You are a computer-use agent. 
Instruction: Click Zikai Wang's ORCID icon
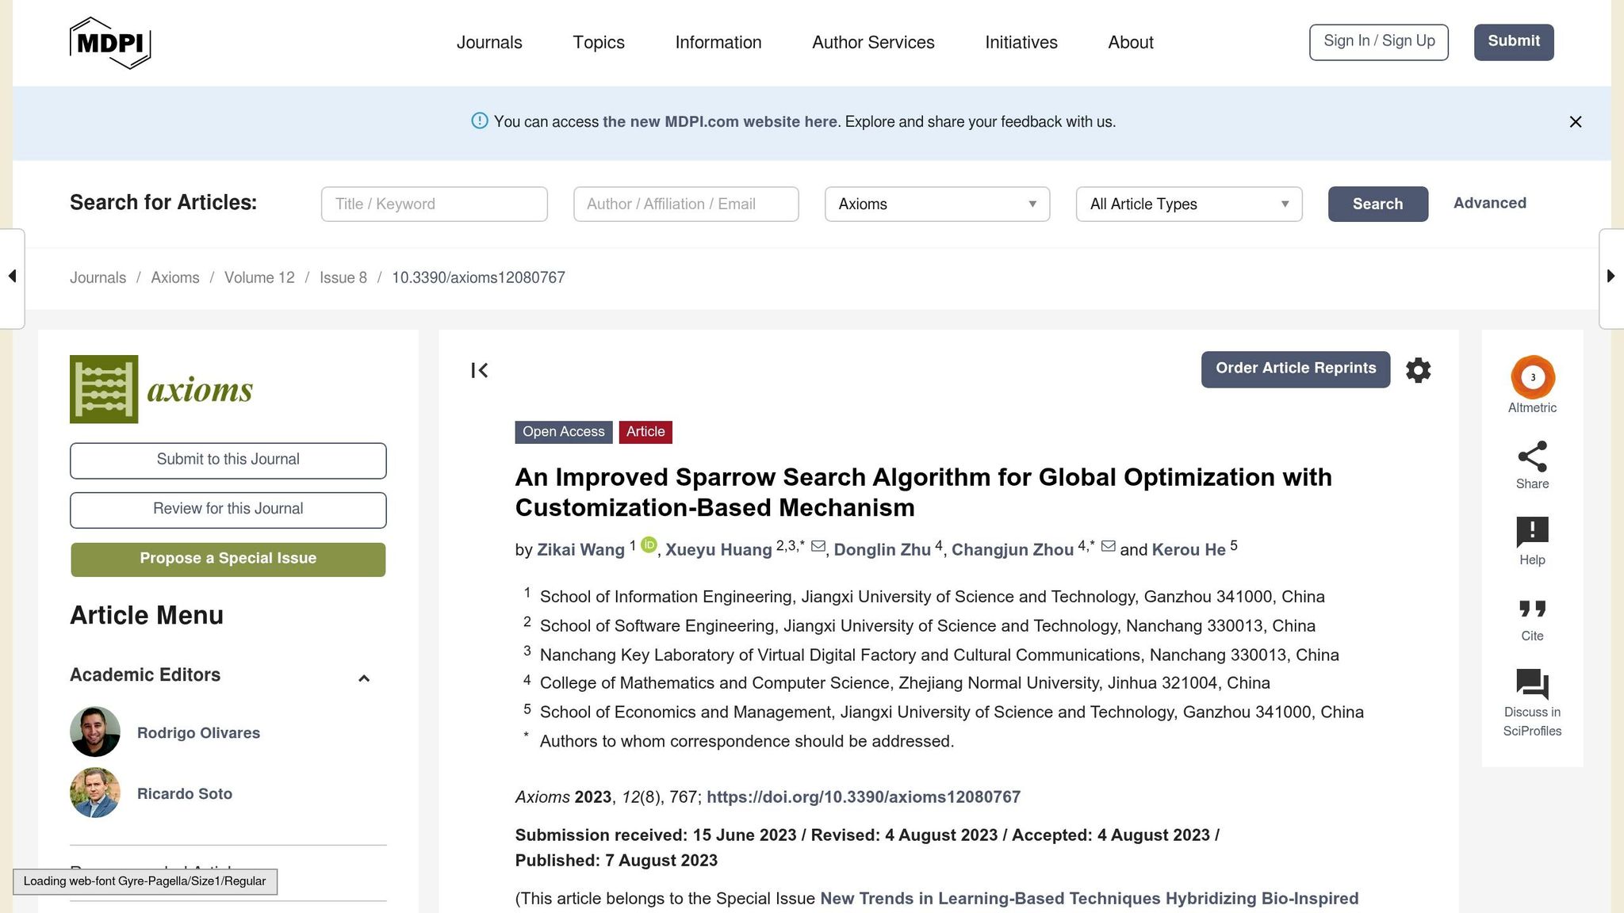click(649, 545)
